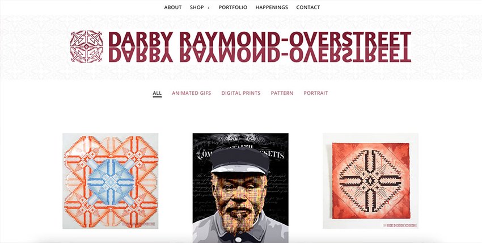This screenshot has width=482, height=243.
Task: Go to the Portfolio page
Action: click(232, 7)
